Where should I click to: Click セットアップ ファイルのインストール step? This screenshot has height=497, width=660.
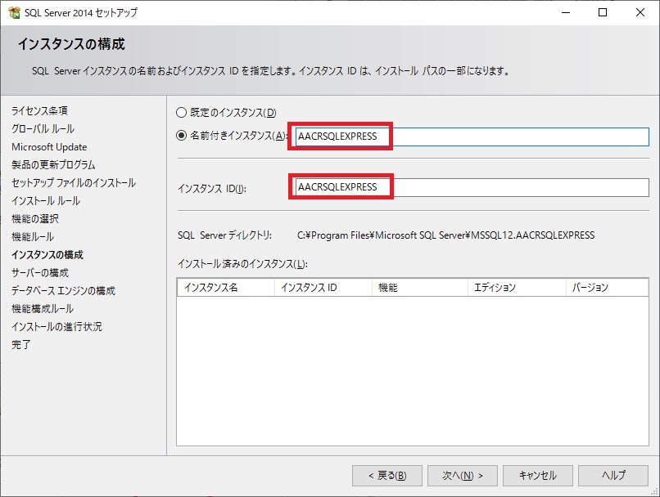click(74, 183)
